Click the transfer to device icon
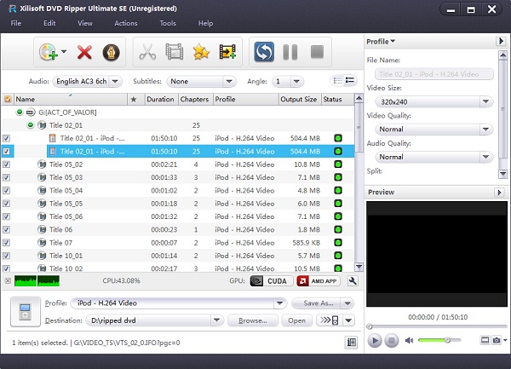 pyautogui.click(x=330, y=320)
